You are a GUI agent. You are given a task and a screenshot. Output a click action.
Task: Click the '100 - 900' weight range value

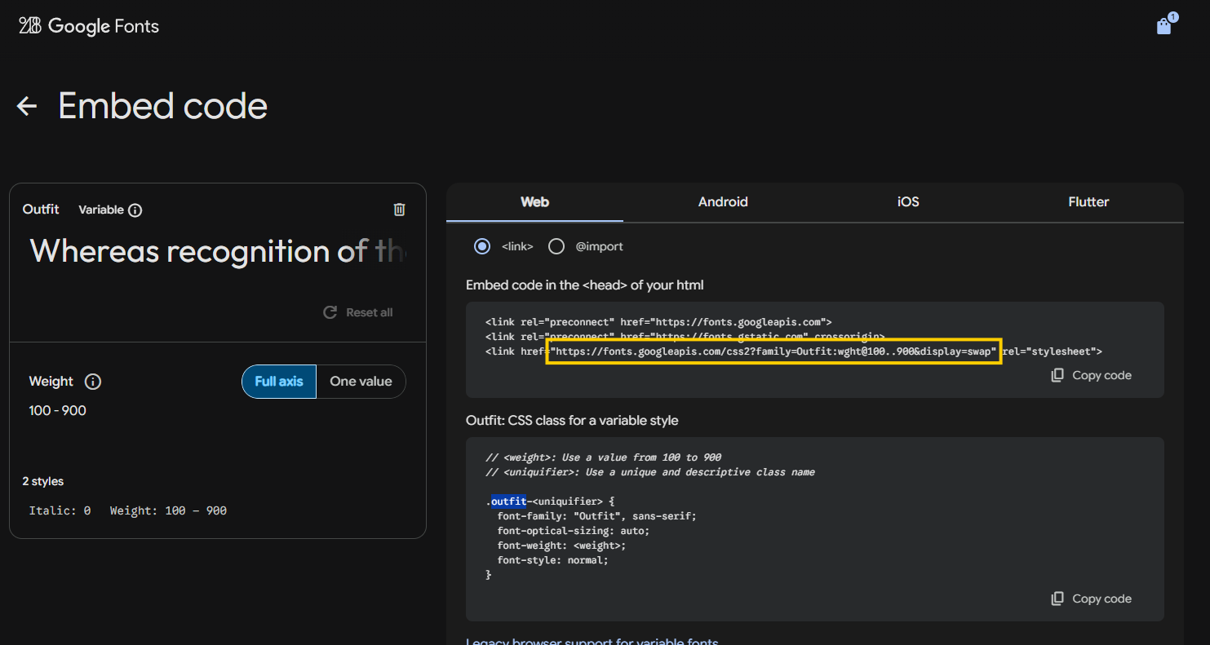click(x=58, y=410)
